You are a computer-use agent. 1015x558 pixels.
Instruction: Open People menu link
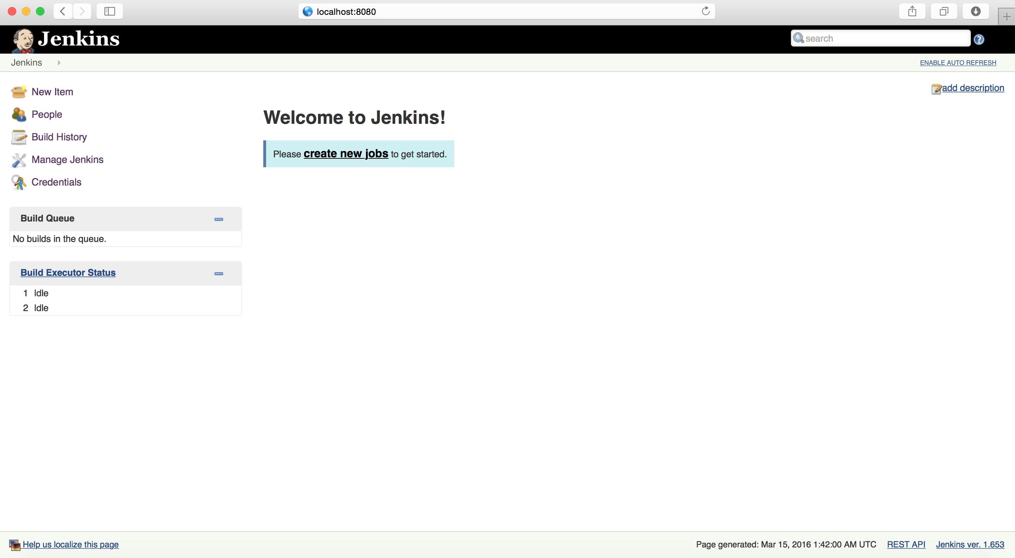coord(47,115)
